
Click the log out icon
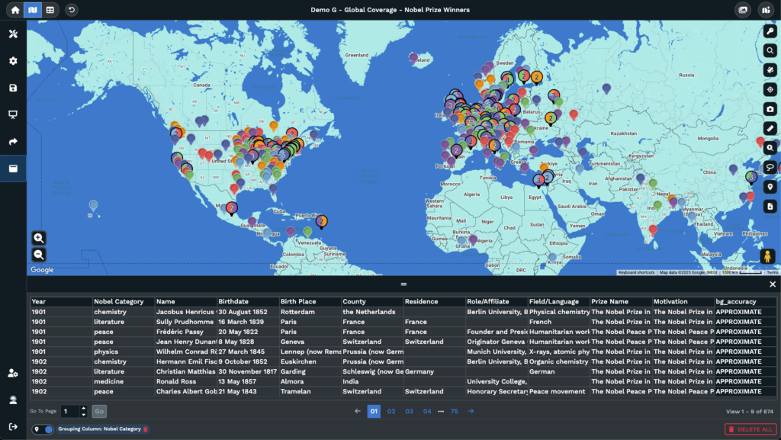(x=13, y=426)
